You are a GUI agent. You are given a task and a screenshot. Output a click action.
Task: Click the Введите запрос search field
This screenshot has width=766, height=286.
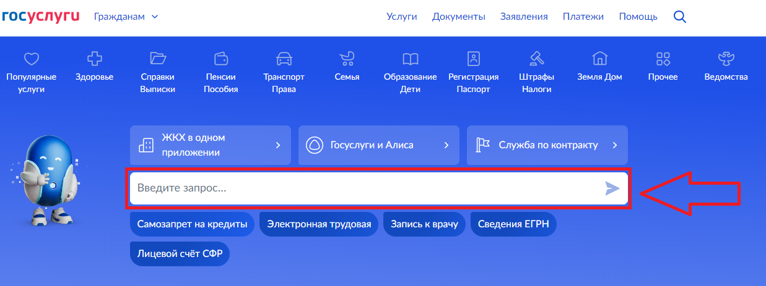coord(365,188)
